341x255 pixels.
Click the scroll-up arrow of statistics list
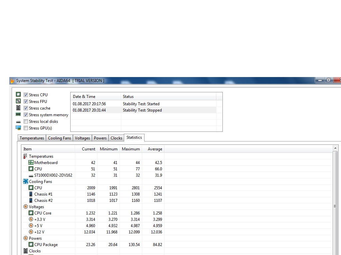tap(335, 148)
